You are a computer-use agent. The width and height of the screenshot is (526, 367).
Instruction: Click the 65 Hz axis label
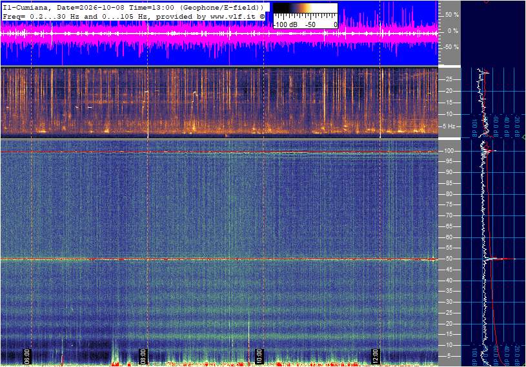449,226
